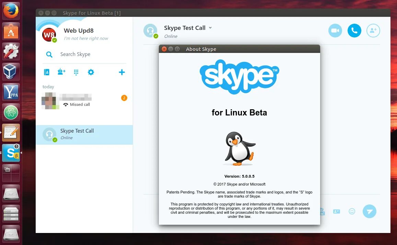Close the About Skype dialog

pos(164,49)
